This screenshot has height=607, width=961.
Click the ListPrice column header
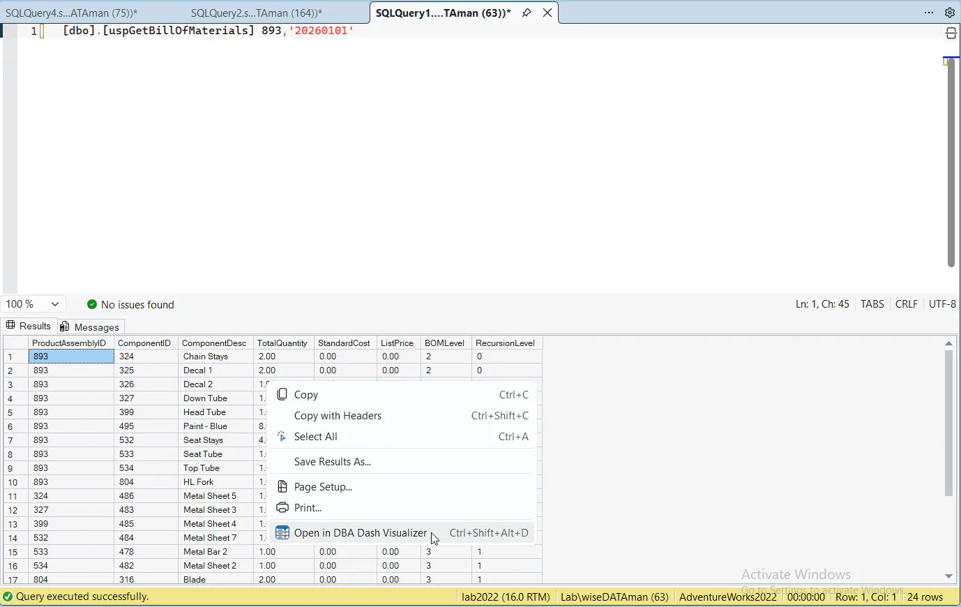(398, 343)
